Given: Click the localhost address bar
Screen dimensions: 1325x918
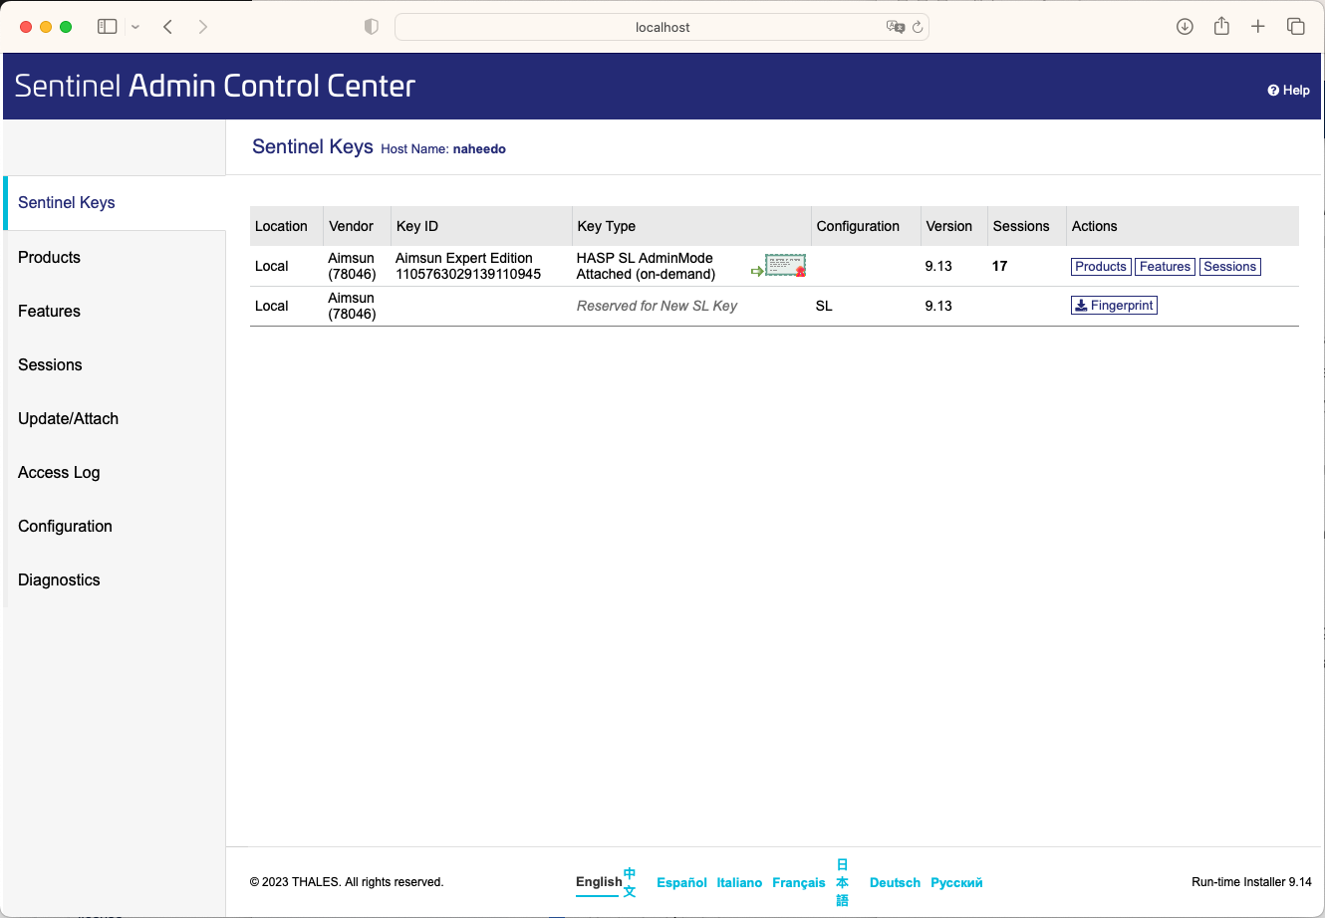Looking at the screenshot, I should tap(662, 28).
